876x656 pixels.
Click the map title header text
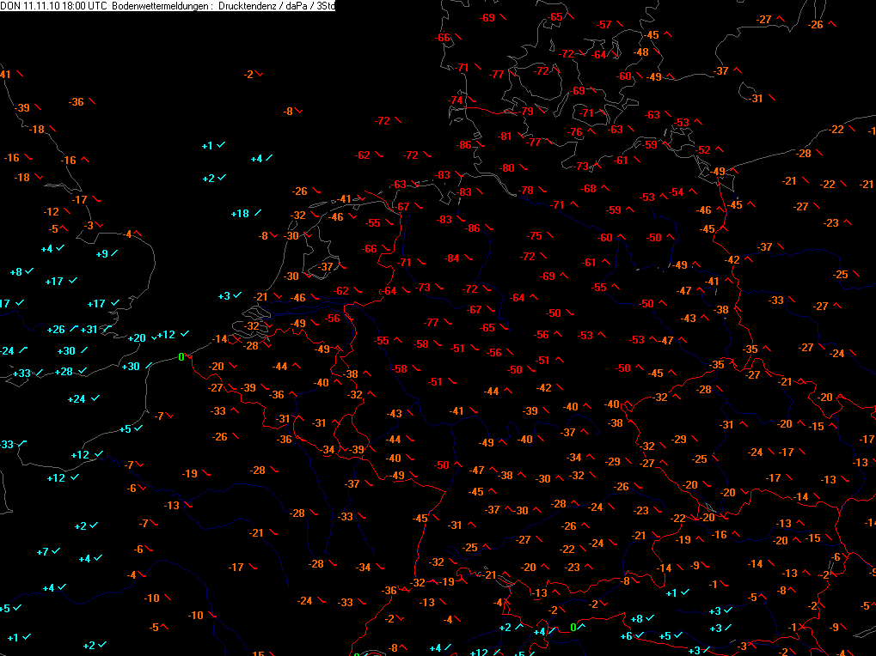point(168,5)
